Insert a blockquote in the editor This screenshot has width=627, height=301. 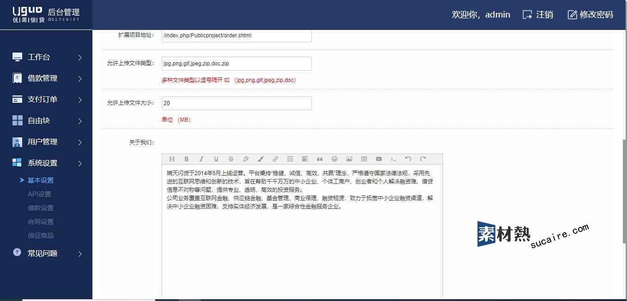320,159
